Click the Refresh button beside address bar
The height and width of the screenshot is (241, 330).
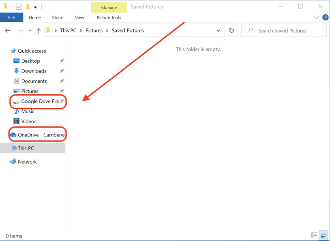tap(231, 31)
